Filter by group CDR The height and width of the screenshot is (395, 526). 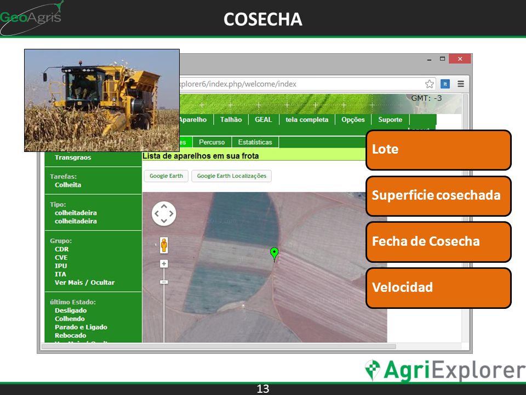pos(62,249)
